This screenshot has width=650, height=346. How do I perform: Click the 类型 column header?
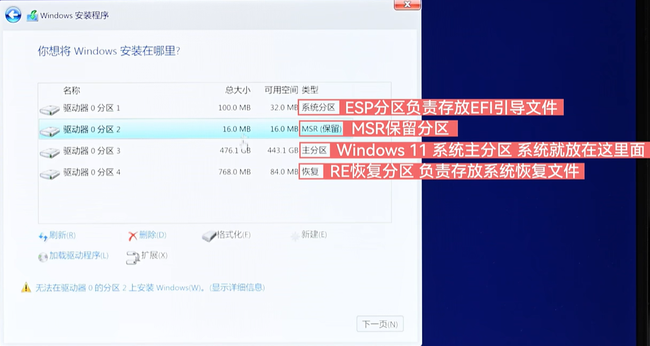pyautogui.click(x=310, y=90)
